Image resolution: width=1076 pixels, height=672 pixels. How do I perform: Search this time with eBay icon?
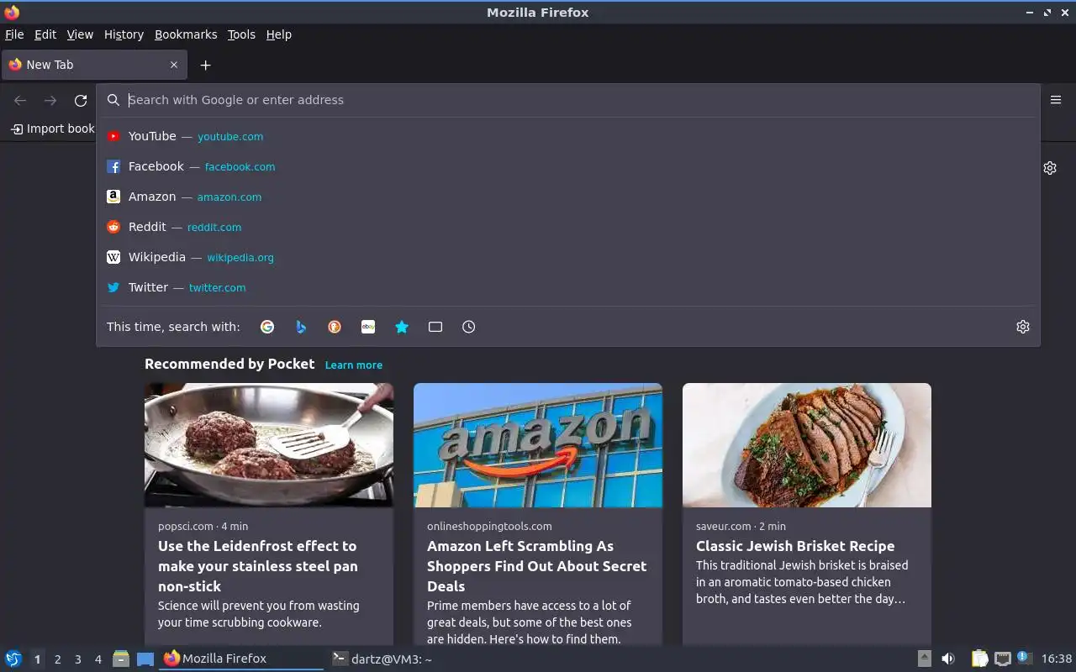[x=368, y=327]
